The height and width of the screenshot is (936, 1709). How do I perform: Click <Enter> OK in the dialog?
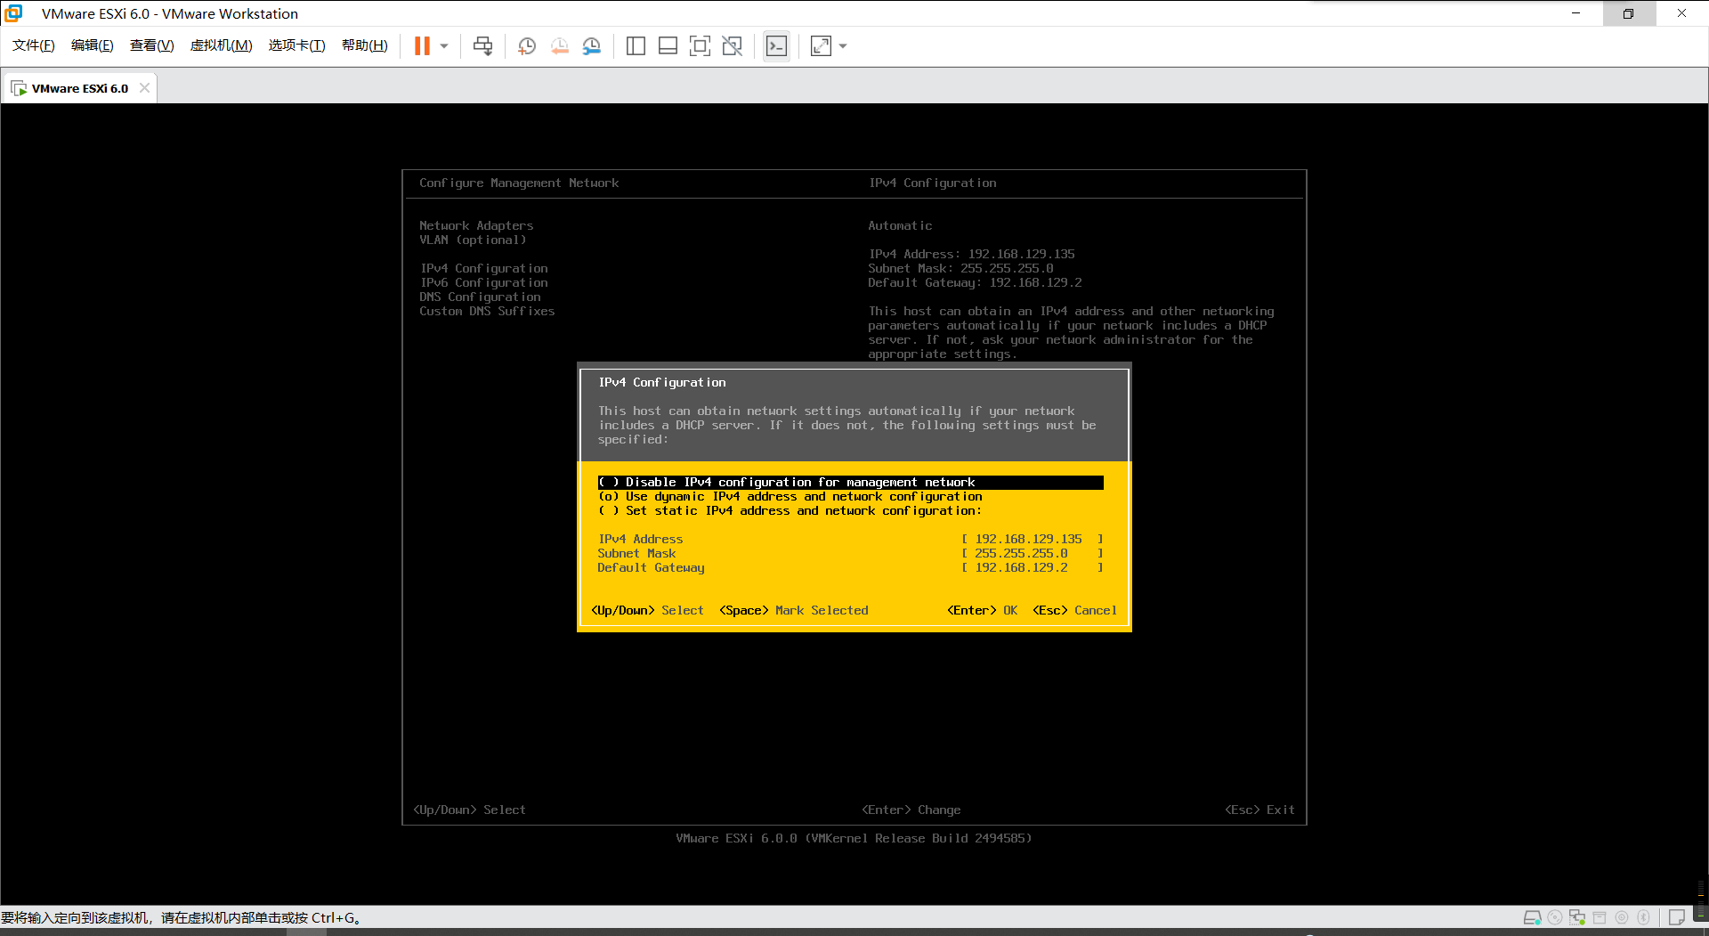983,611
